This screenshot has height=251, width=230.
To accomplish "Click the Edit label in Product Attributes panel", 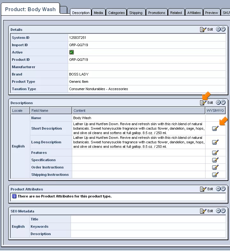I will 210,189.
